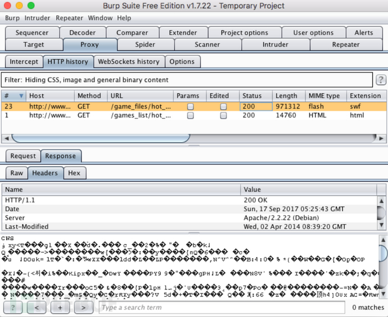The image size is (388, 317).
Task: Switch to Hex response view
Action: tap(74, 173)
